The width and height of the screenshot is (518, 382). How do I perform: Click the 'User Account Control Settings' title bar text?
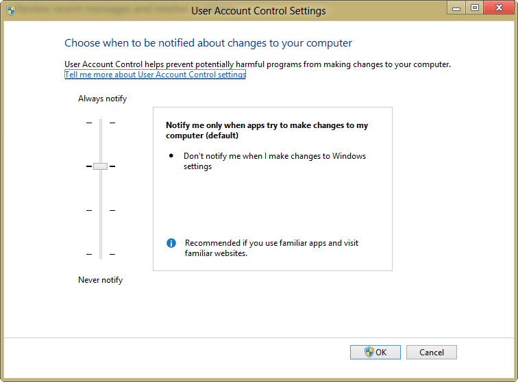click(258, 11)
